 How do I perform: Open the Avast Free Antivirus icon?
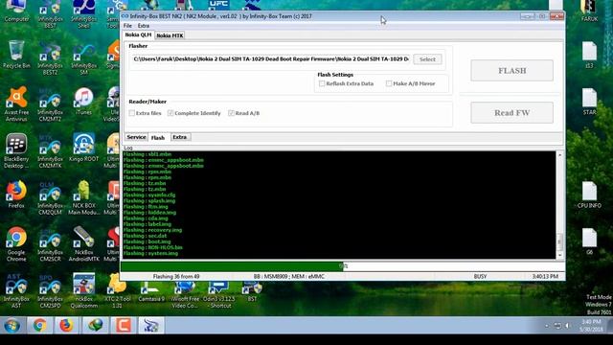[x=16, y=104]
